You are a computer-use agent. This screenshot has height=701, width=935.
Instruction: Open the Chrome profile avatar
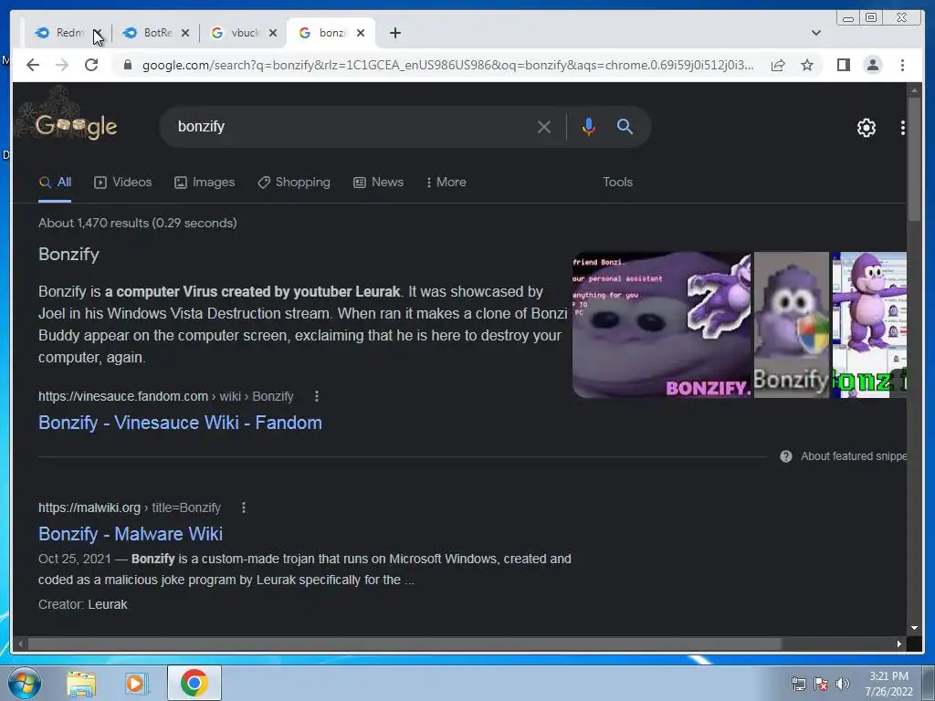pos(872,65)
